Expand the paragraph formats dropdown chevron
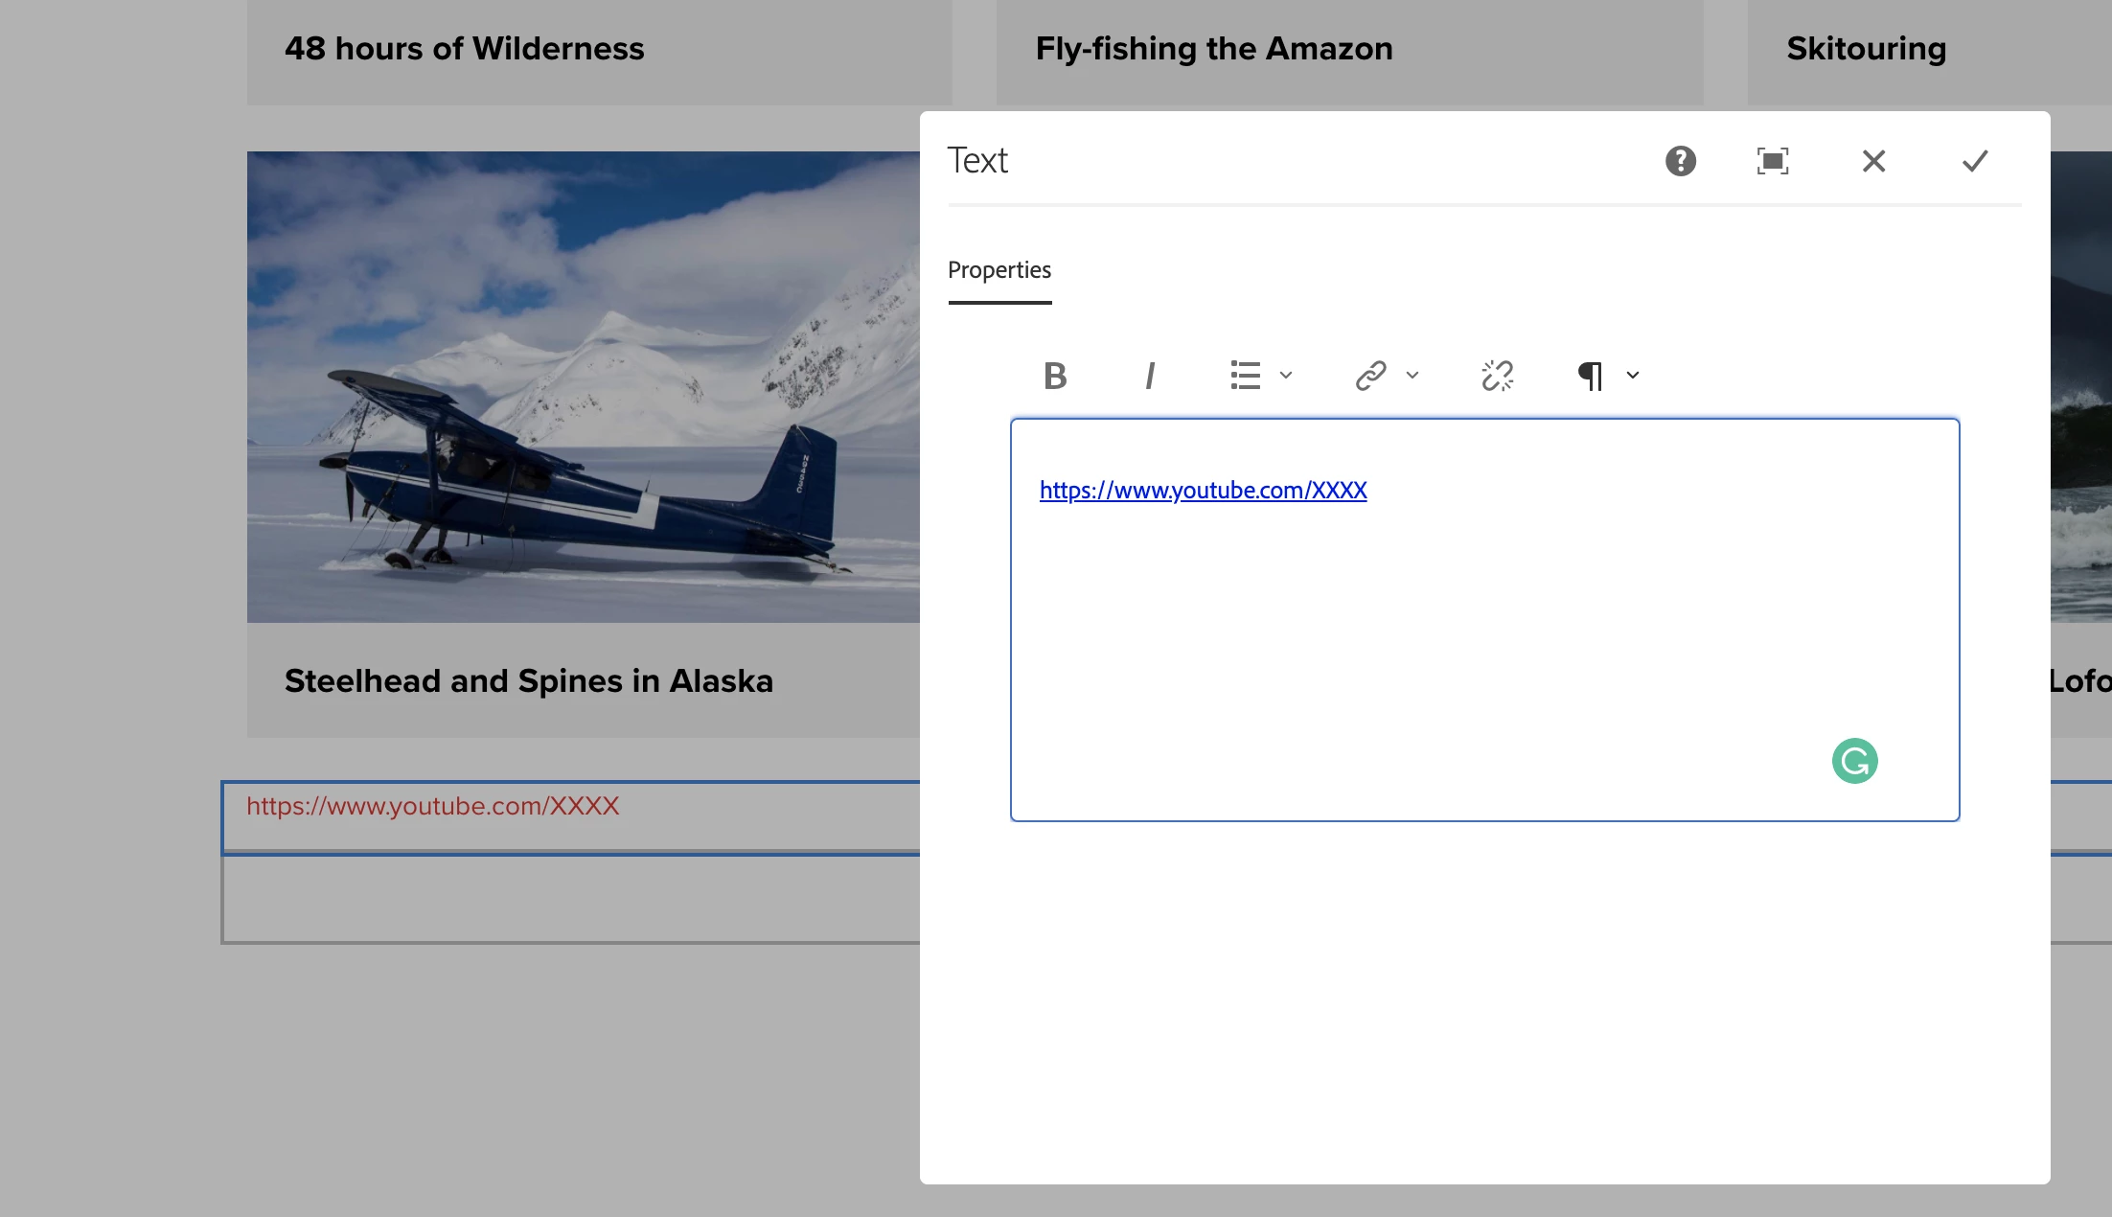2112x1217 pixels. (1633, 376)
